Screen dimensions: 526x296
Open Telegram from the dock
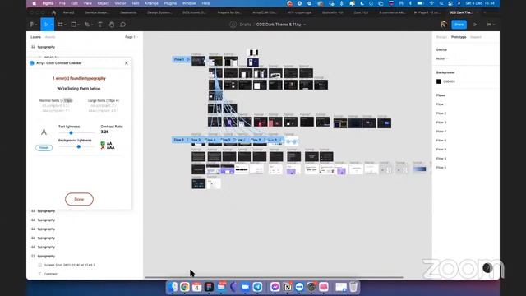click(257, 287)
